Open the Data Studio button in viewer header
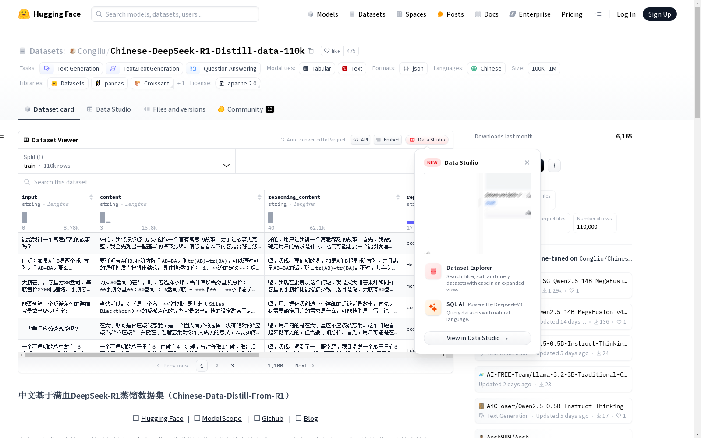Image resolution: width=701 pixels, height=438 pixels. point(427,140)
